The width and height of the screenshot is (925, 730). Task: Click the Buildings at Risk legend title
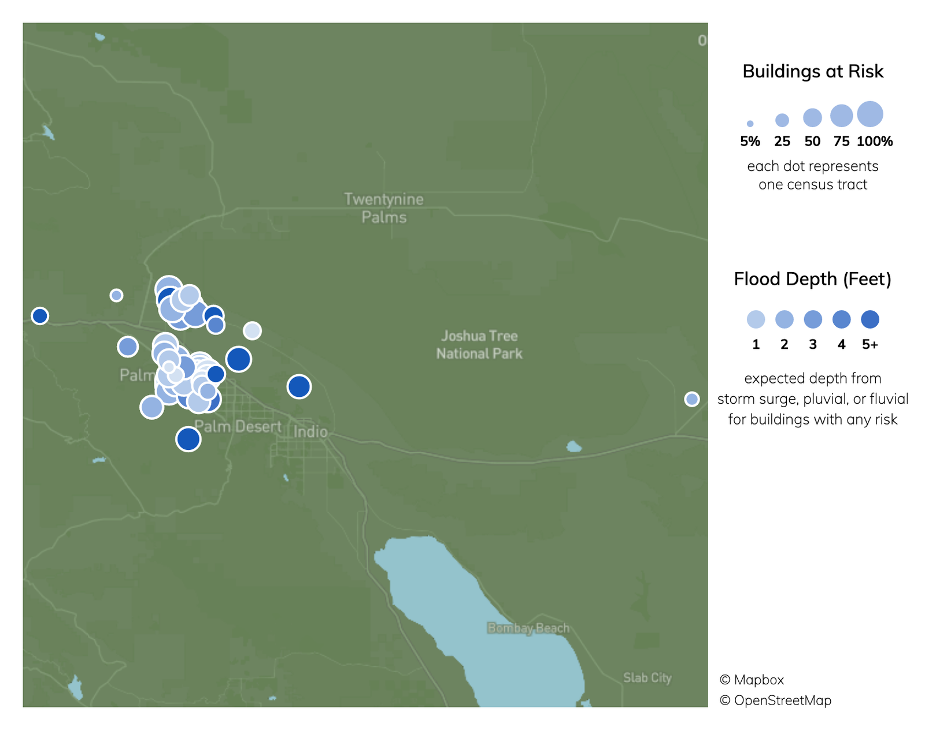click(813, 72)
